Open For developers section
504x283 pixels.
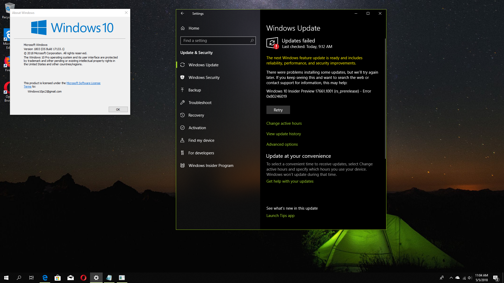click(x=218, y=153)
